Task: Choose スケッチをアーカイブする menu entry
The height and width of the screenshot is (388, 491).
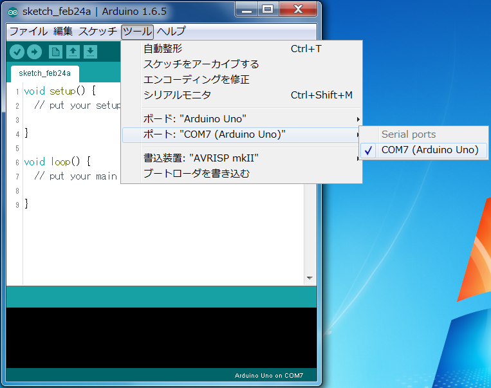Action: click(241, 64)
